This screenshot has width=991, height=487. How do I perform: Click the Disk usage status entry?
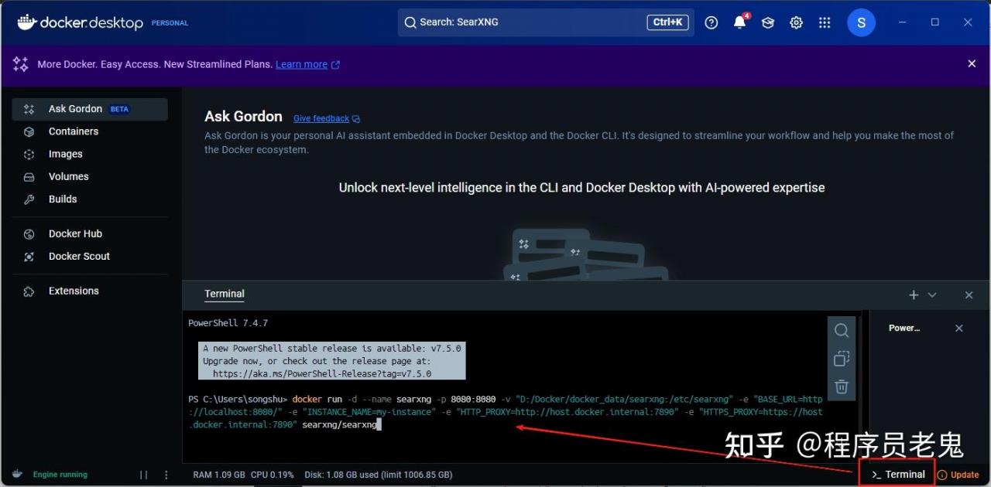(379, 475)
